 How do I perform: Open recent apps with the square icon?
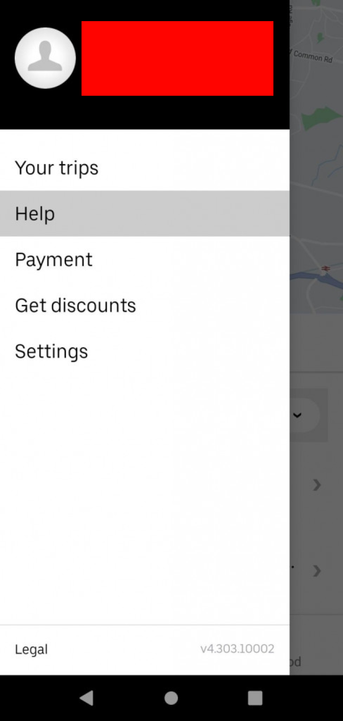[x=255, y=698]
